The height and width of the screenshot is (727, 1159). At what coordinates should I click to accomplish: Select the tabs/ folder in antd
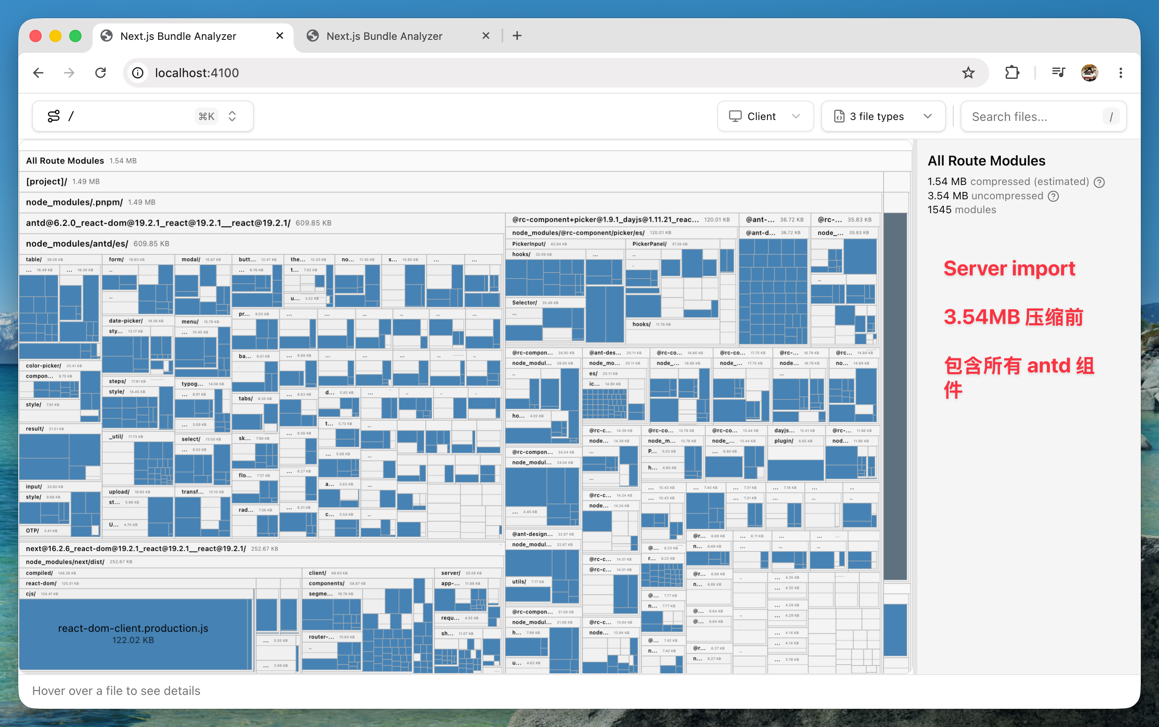click(x=255, y=399)
